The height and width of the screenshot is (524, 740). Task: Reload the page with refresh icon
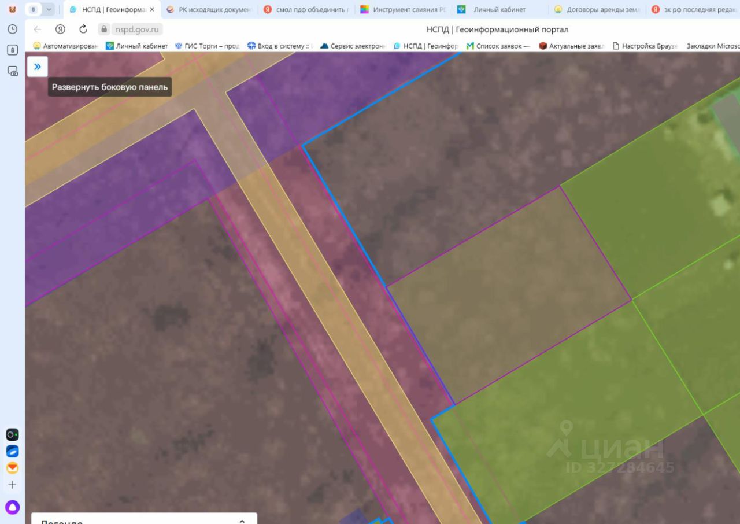[x=83, y=29]
